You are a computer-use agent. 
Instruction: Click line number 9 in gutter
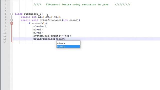click(5, 26)
